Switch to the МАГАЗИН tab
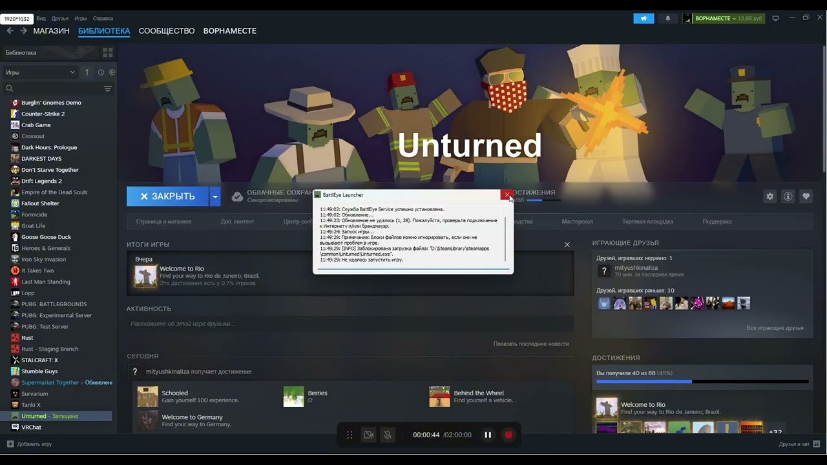This screenshot has width=827, height=465. (51, 30)
